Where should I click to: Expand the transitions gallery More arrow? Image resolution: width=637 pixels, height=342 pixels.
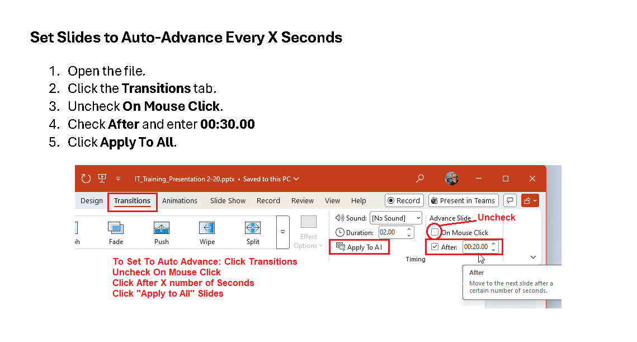click(283, 231)
